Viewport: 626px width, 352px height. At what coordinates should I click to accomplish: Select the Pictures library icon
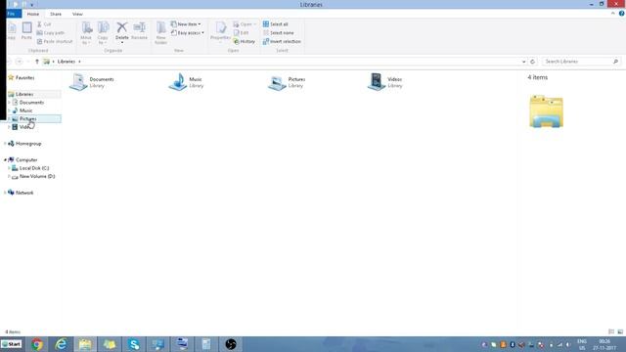pyautogui.click(x=277, y=82)
